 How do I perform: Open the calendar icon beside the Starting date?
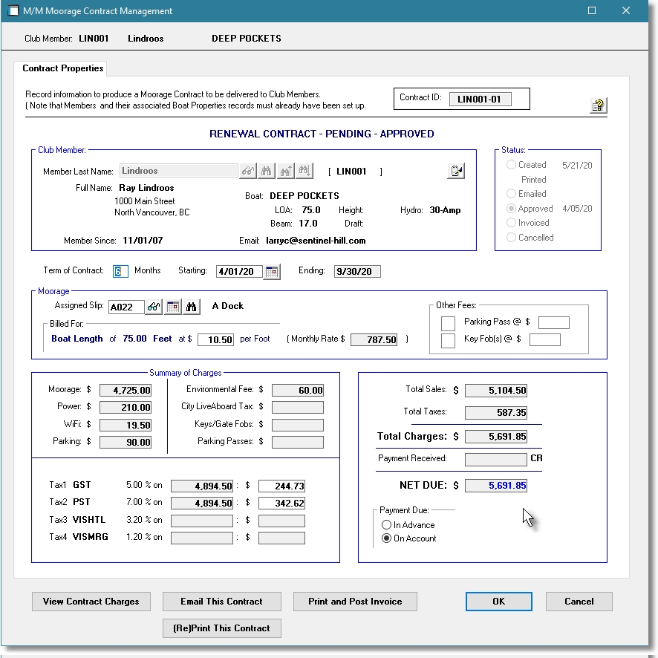270,271
